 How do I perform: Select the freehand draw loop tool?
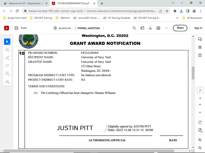[7, 66]
